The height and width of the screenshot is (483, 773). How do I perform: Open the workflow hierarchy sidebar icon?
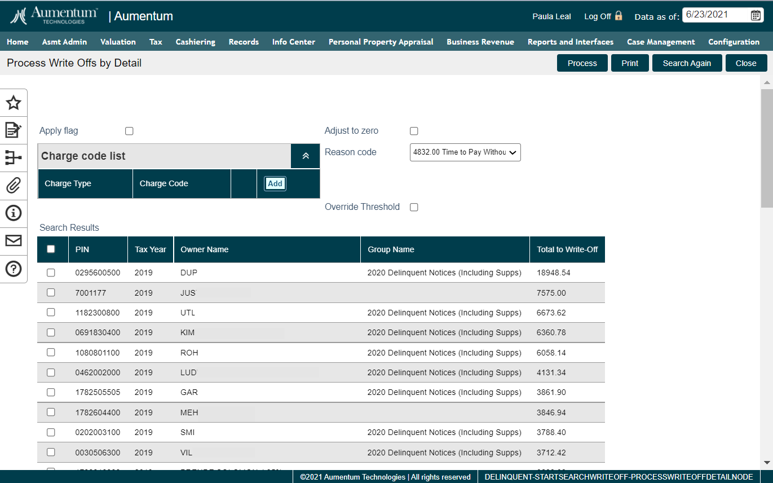click(x=14, y=157)
